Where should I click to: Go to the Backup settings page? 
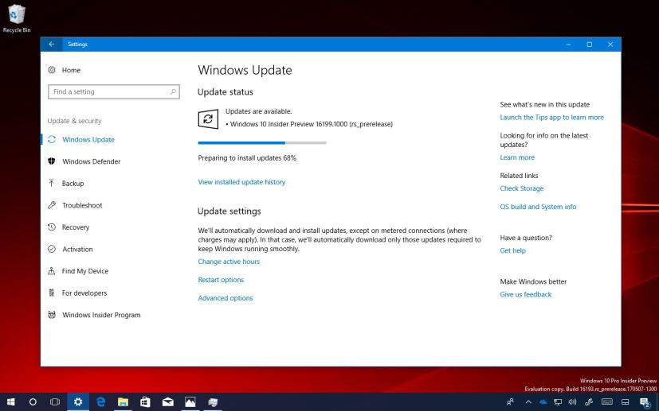click(x=73, y=184)
